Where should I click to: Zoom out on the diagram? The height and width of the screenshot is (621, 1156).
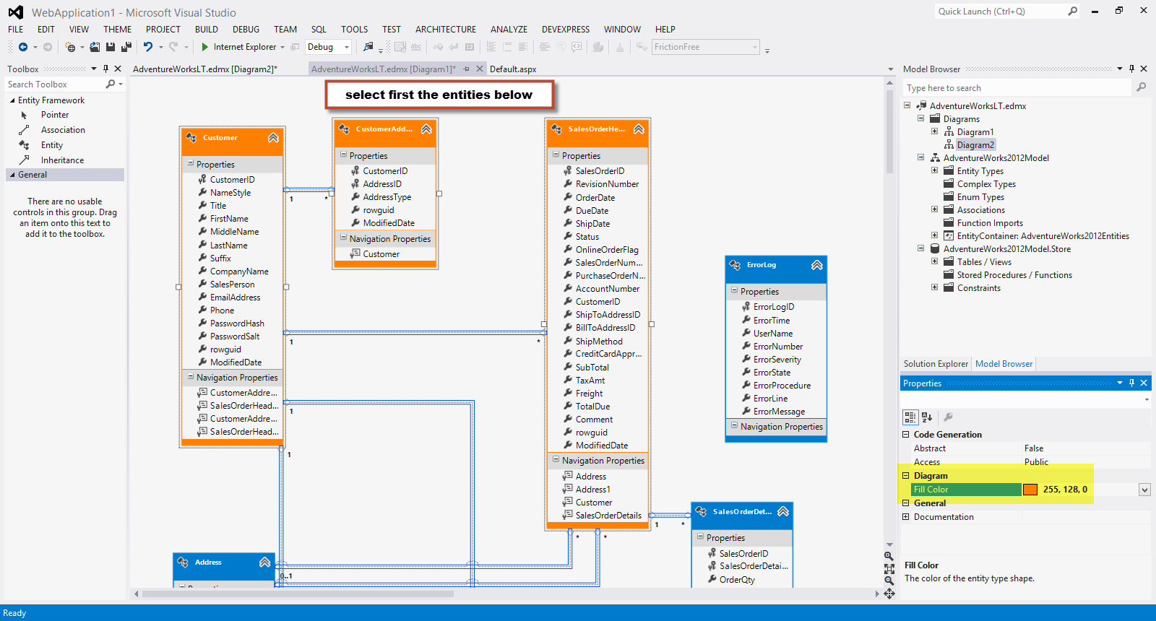pyautogui.click(x=889, y=581)
